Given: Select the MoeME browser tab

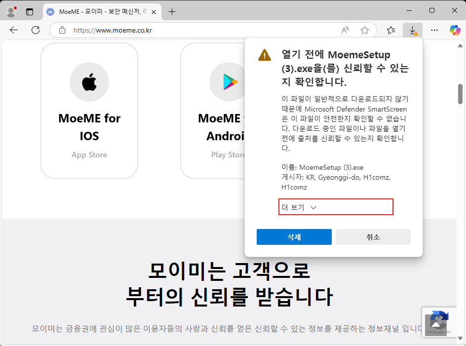Looking at the screenshot, I should 102,12.
